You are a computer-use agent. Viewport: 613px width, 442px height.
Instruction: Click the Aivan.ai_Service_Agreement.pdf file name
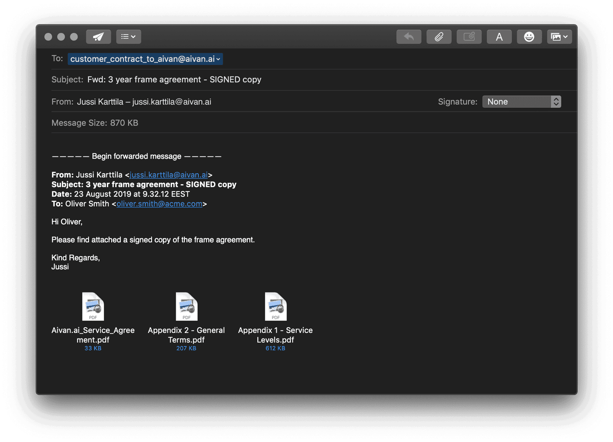93,335
